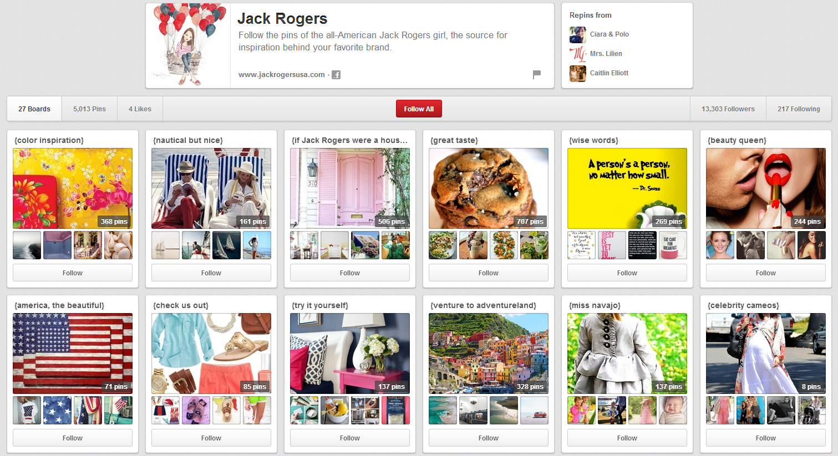Click the Dr. Seuss quote cover image

pyautogui.click(x=627, y=188)
